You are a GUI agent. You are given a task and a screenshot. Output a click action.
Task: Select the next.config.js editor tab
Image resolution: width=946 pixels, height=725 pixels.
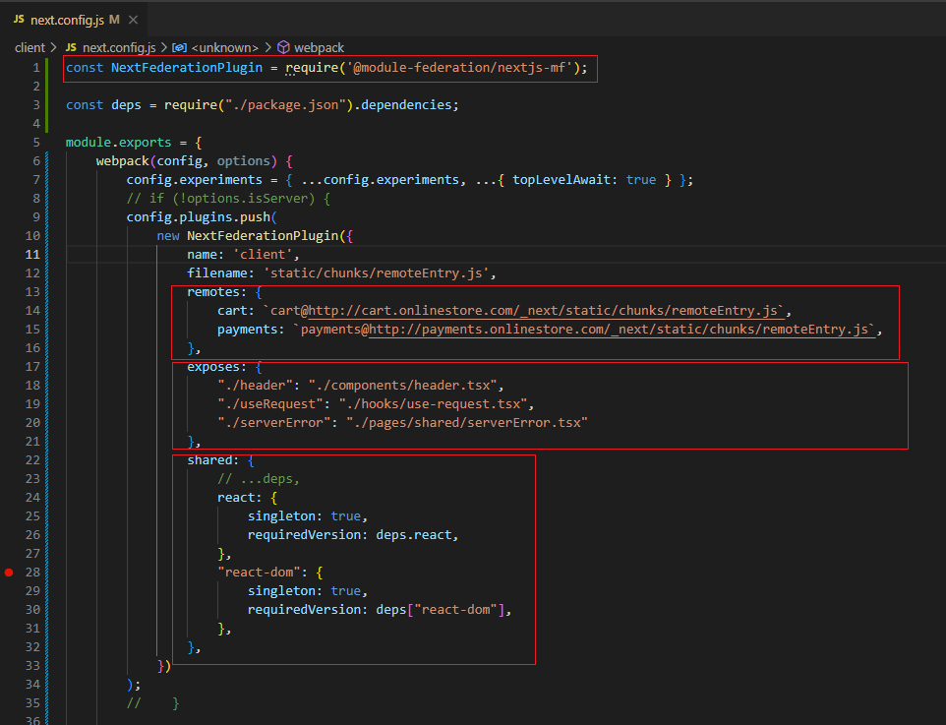[67, 19]
